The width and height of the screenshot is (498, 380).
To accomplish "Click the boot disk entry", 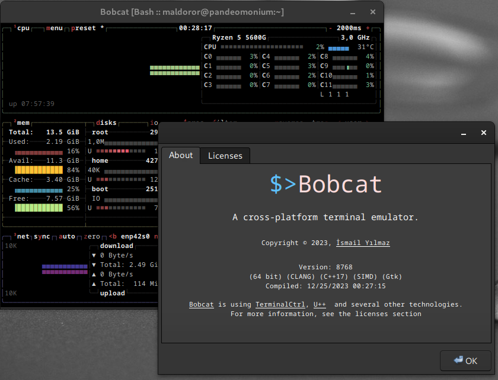I will (100, 189).
